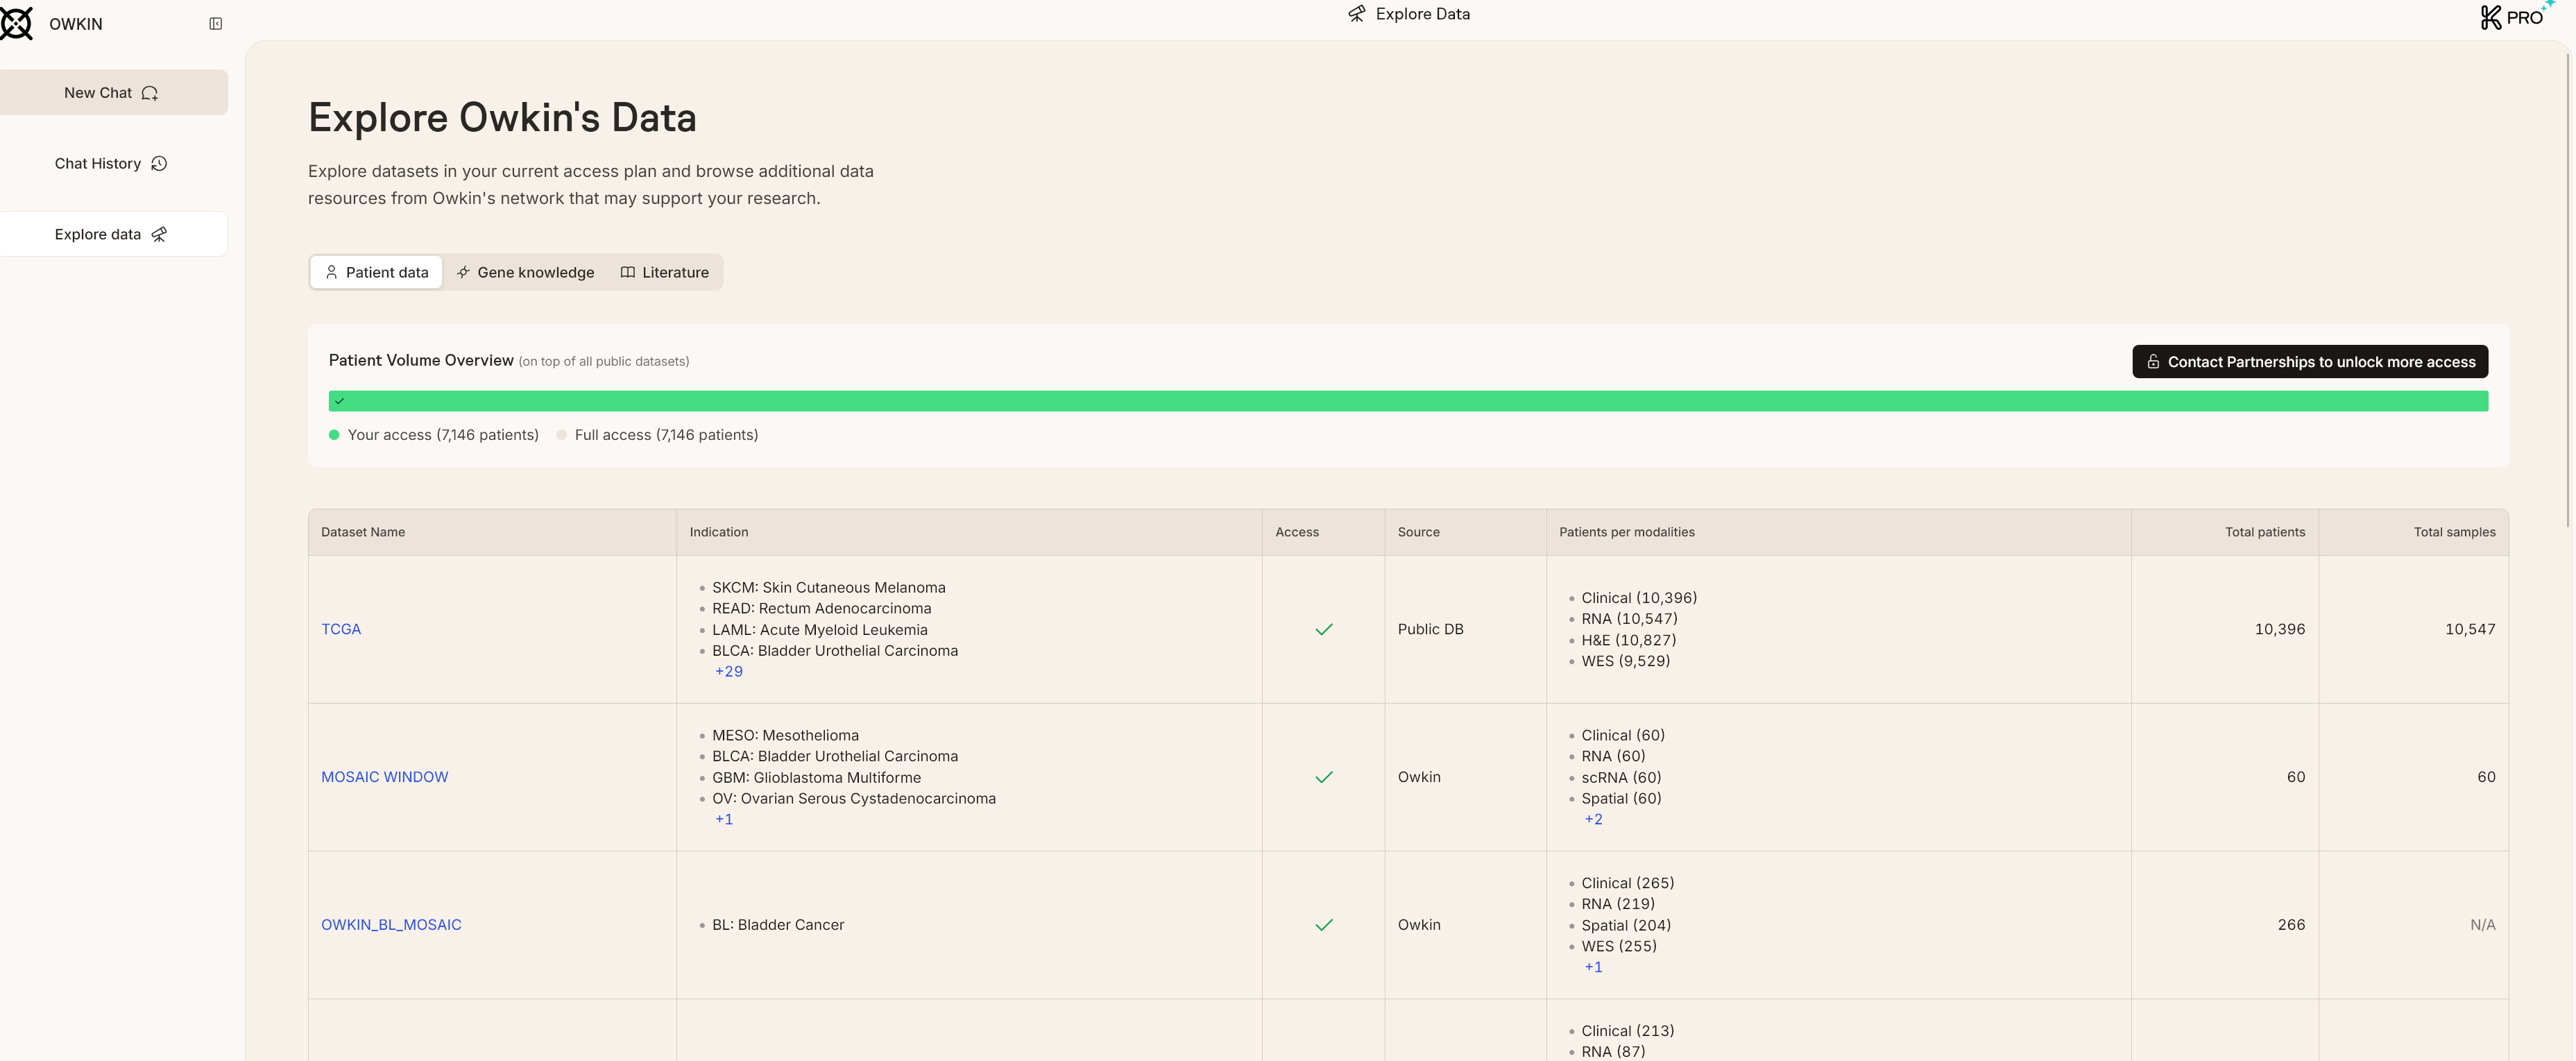Click the Chat History clock icon
The width and height of the screenshot is (2576, 1061).
click(x=159, y=164)
